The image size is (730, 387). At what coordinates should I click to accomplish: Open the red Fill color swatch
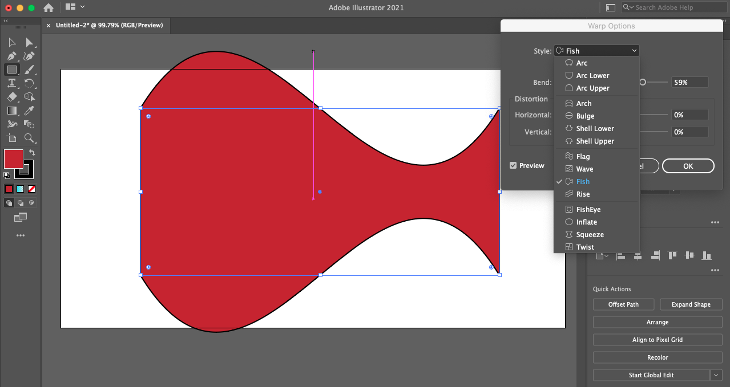(14, 159)
